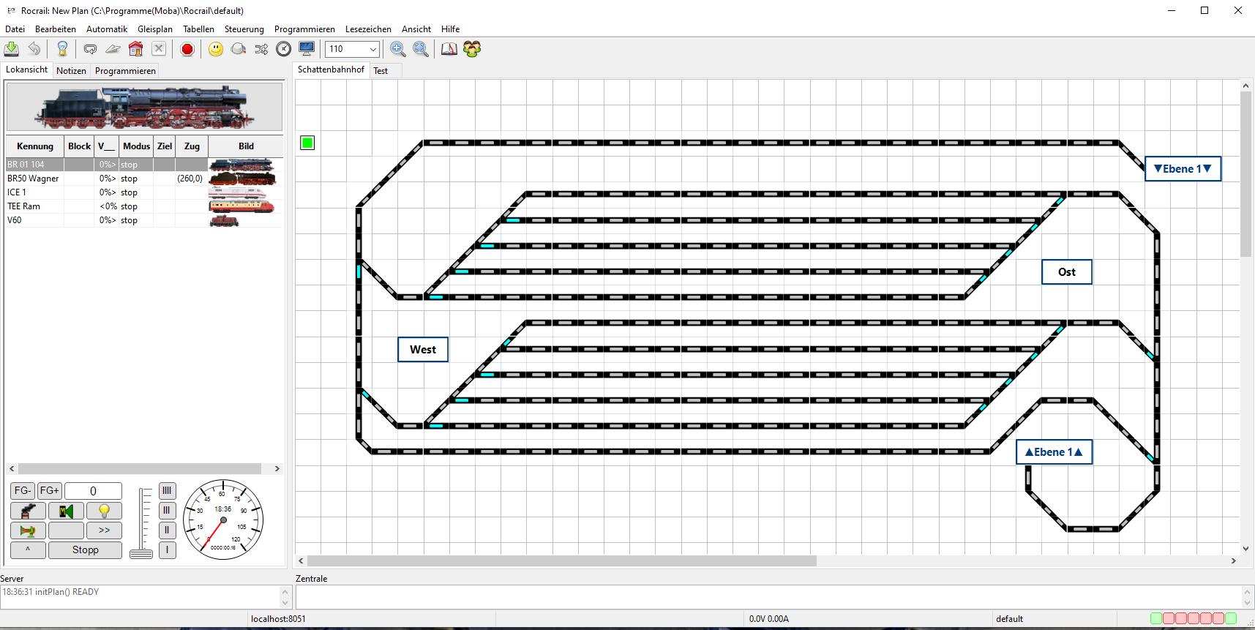1255x630 pixels.
Task: Toggle the loco light bulb function button
Action: coord(104,511)
